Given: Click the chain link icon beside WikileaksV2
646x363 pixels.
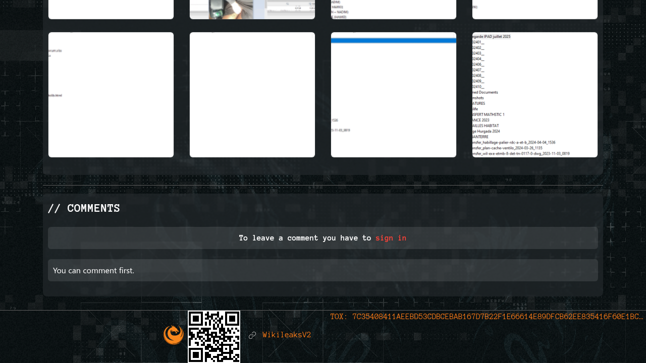Looking at the screenshot, I should (x=252, y=335).
